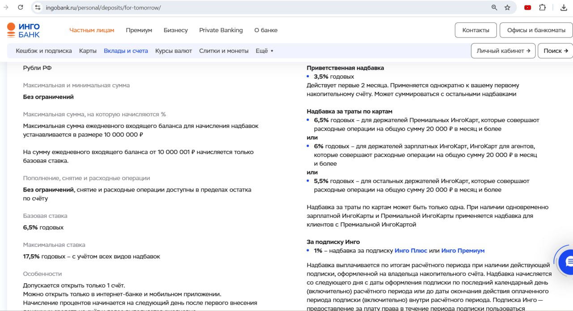
Task: Open the Бизнесу section
Action: (x=175, y=30)
